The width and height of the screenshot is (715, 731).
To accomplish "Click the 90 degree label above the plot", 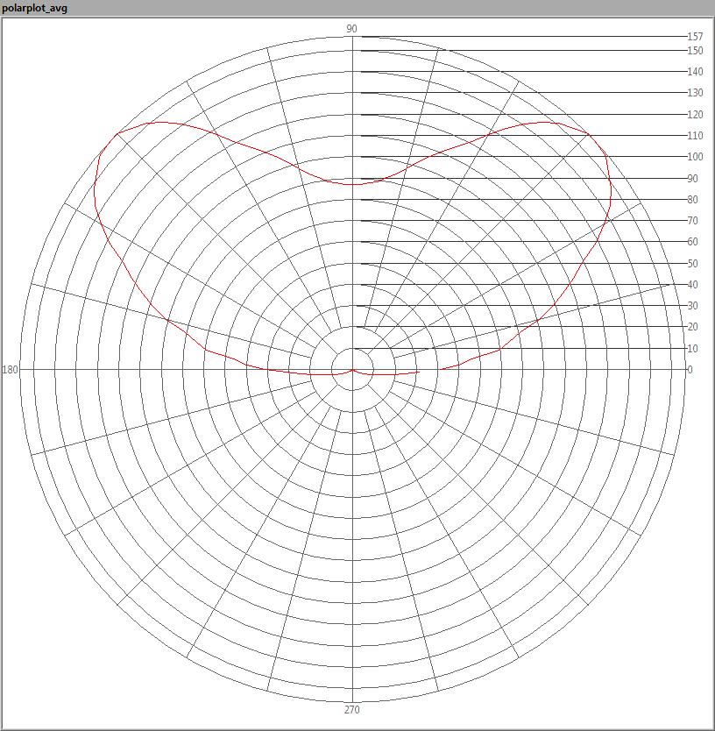I will point(351,29).
